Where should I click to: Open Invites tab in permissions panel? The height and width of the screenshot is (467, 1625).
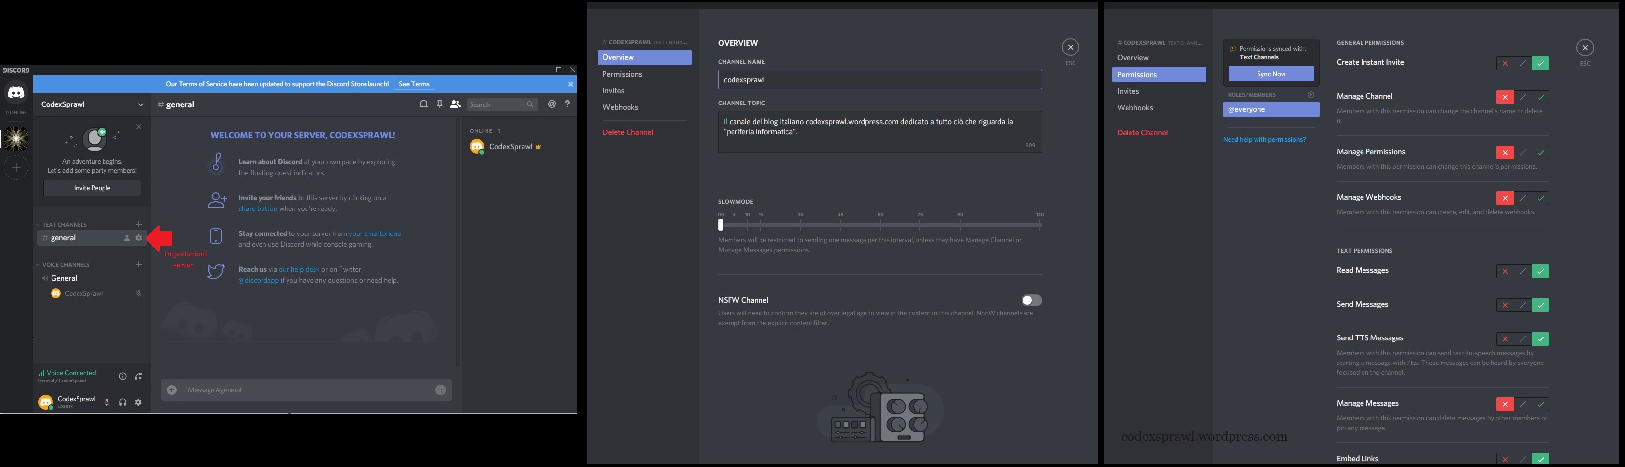click(x=1159, y=92)
